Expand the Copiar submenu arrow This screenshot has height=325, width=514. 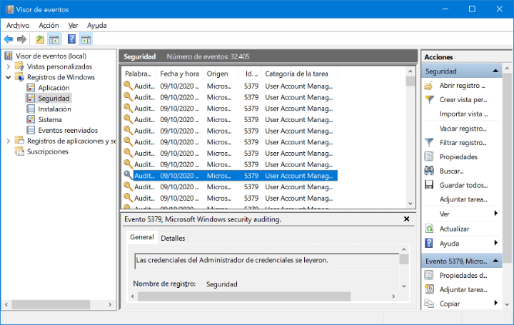coord(496,303)
